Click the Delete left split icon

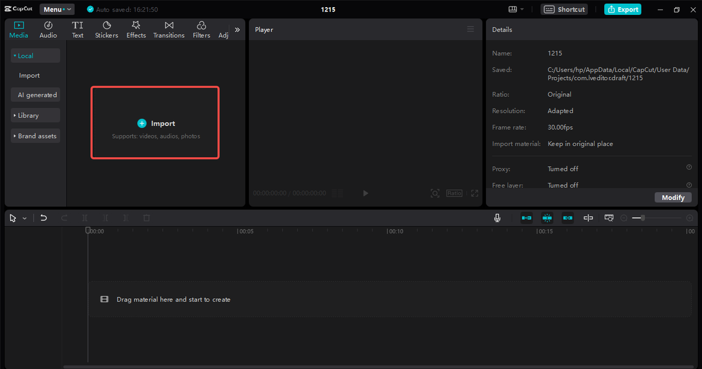pos(105,218)
